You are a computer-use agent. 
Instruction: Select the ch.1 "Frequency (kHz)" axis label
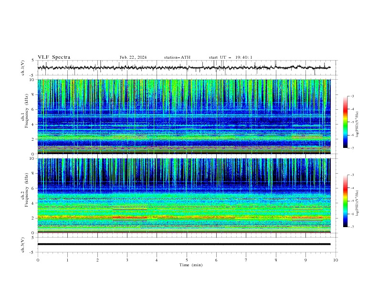click(27, 111)
